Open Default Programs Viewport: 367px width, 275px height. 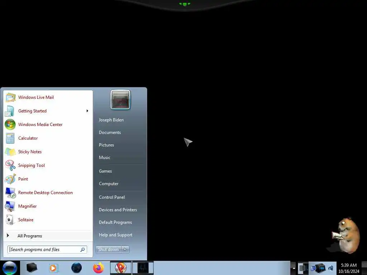pos(115,222)
